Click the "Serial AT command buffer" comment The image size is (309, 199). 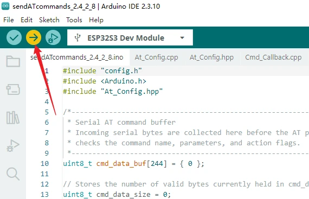click(x=125, y=123)
